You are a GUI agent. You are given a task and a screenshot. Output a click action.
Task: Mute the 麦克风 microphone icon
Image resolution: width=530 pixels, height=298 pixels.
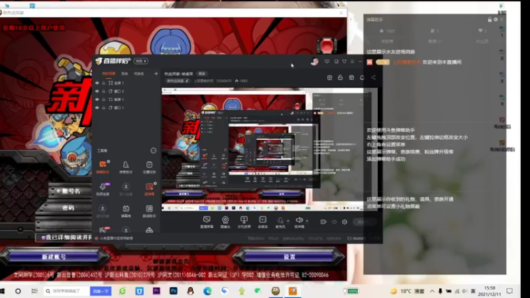tap(280, 221)
